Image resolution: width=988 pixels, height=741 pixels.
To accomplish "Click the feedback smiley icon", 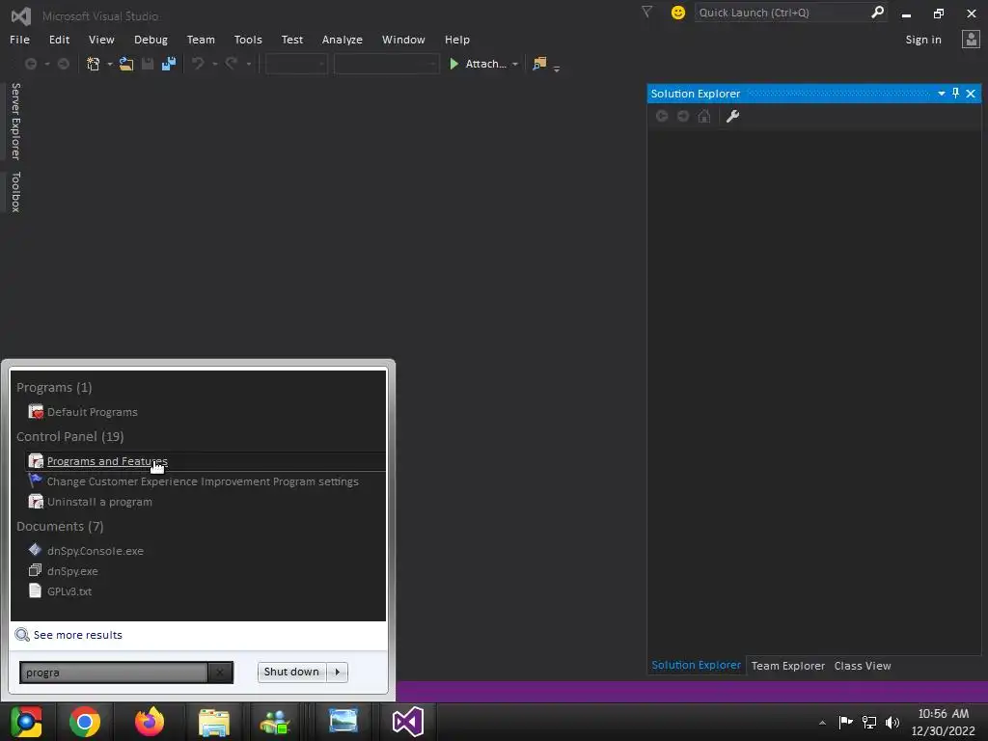I will pyautogui.click(x=678, y=13).
